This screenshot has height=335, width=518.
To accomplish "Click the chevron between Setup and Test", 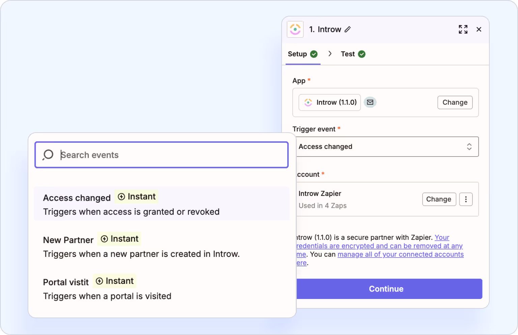I will pyautogui.click(x=330, y=54).
